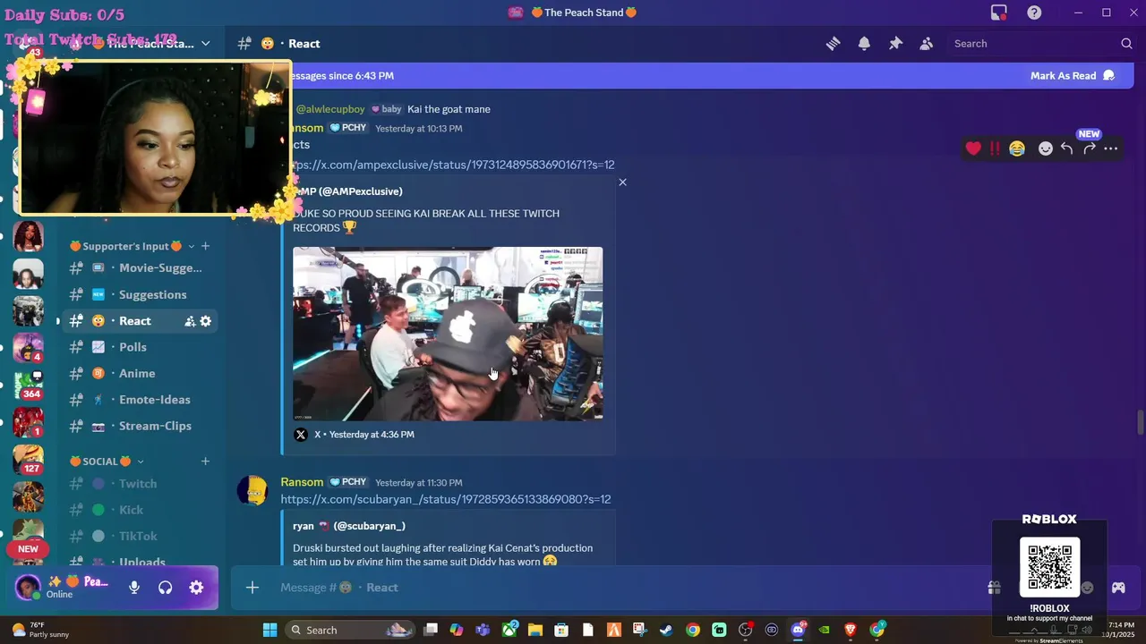Reply to message with left arrow
The width and height of the screenshot is (1146, 644).
click(1066, 148)
